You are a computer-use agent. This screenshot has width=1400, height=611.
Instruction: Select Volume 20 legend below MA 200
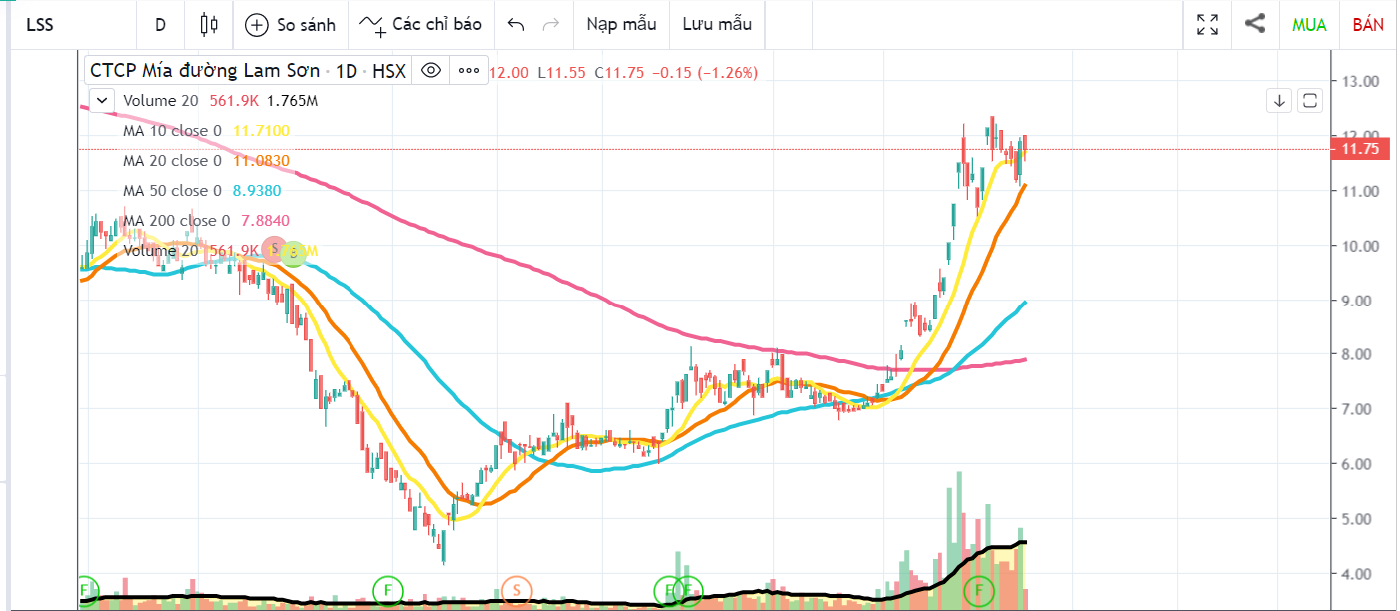160,251
